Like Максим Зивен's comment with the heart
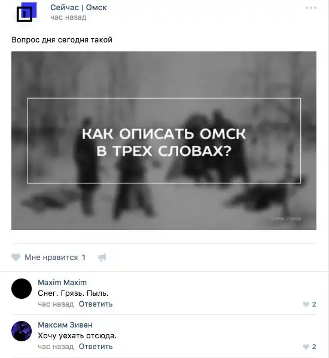The image size is (329, 358). 306,347
